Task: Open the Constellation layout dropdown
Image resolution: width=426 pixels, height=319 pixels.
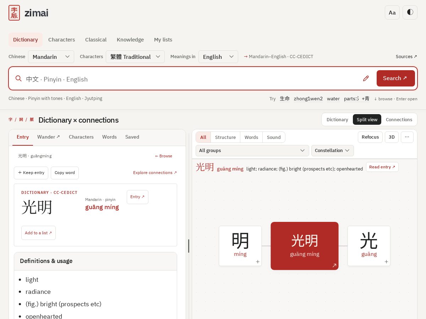Action: (x=333, y=151)
